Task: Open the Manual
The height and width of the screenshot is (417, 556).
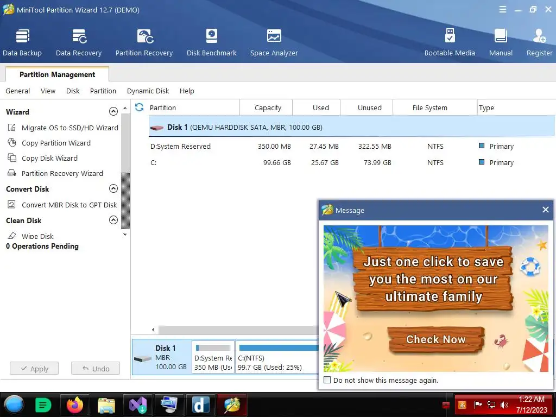Action: (x=501, y=42)
